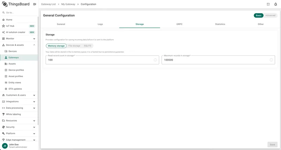
Task: Expand Integrations menu chevron
Action: tap(34, 102)
